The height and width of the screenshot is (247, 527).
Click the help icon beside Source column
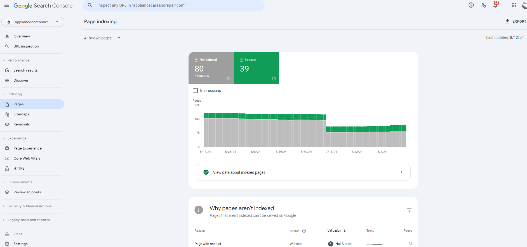(x=304, y=231)
